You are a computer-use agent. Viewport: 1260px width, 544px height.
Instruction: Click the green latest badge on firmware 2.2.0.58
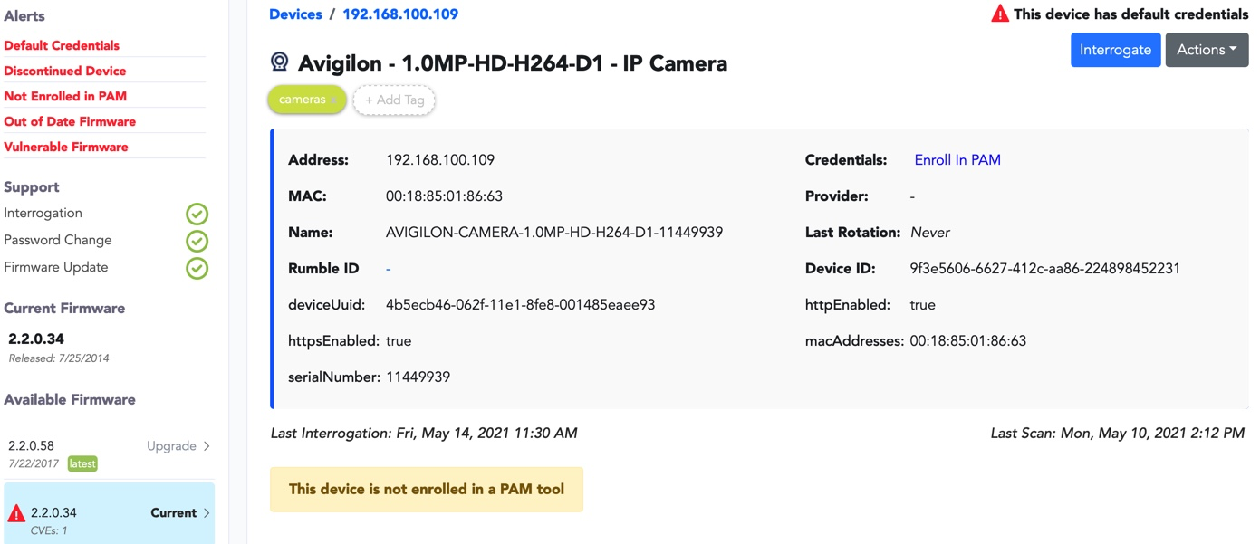pos(82,463)
